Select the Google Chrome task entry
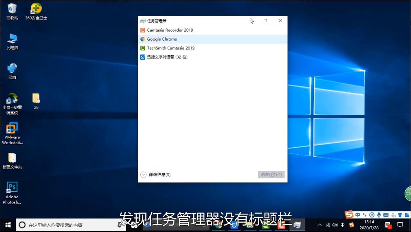The height and width of the screenshot is (232, 411). coord(162,39)
